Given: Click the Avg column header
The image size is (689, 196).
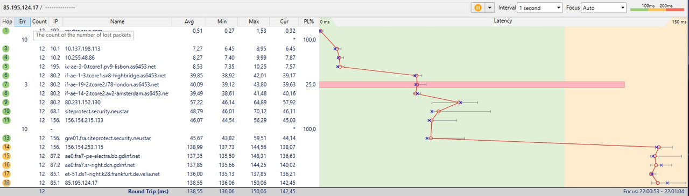Looking at the screenshot, I should (189, 21).
